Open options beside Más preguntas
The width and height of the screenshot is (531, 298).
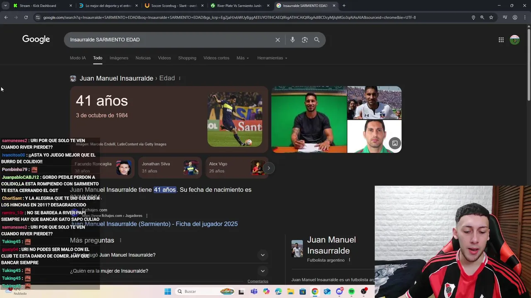point(121,240)
